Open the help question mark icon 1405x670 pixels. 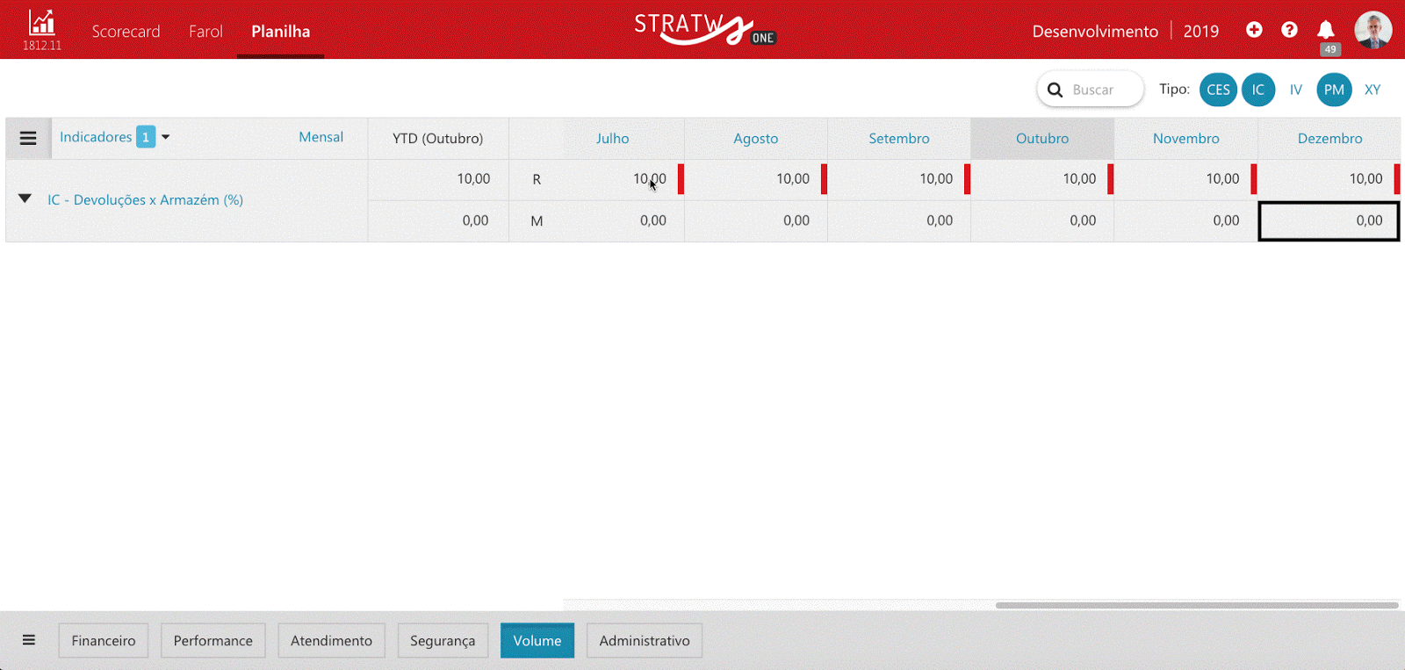(1289, 30)
